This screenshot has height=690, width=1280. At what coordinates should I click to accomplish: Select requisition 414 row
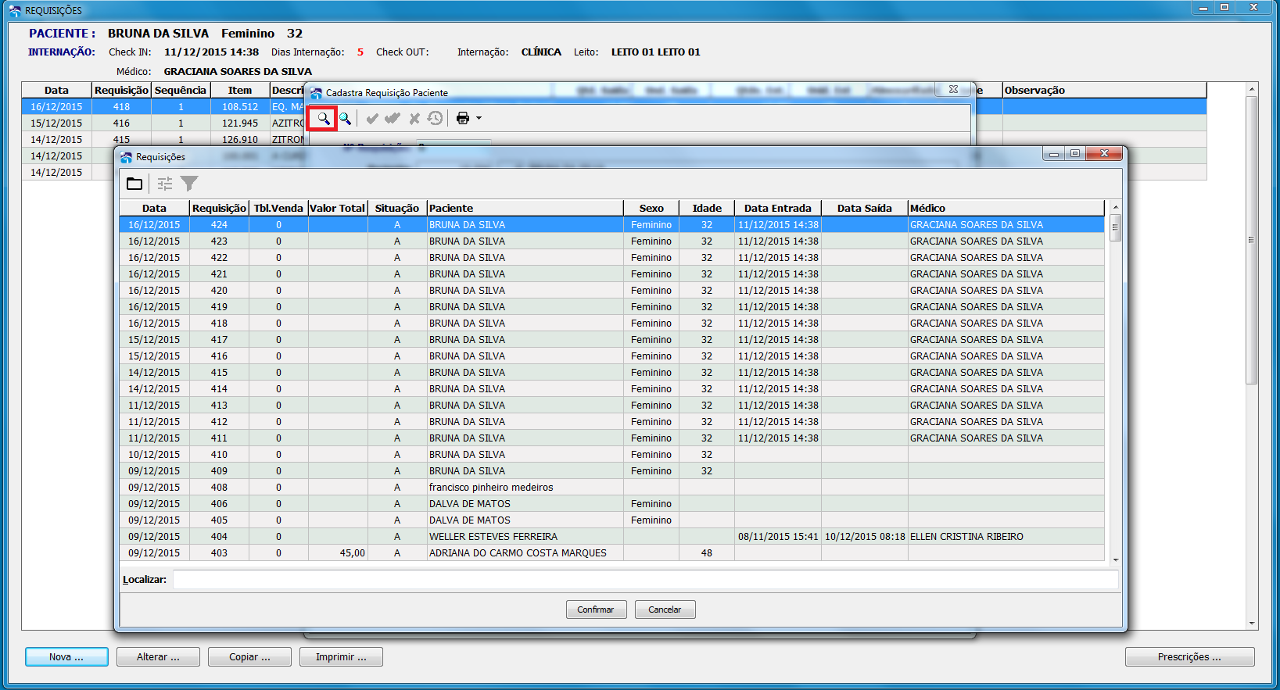pyautogui.click(x=611, y=389)
